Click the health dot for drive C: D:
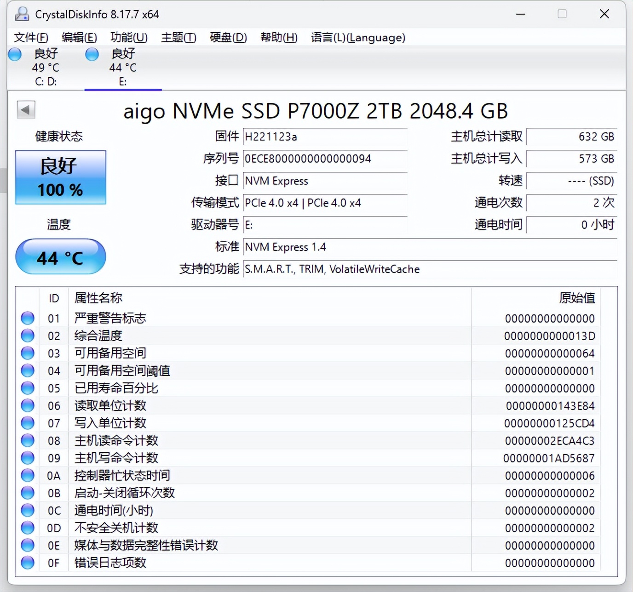The image size is (633, 592). pyautogui.click(x=14, y=54)
